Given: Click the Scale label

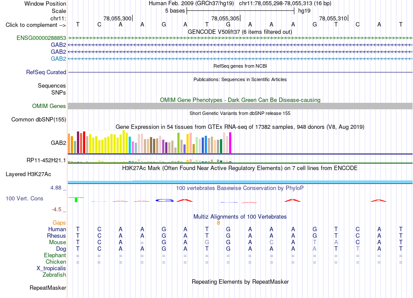Looking at the screenshot, I should pyautogui.click(x=59, y=11).
